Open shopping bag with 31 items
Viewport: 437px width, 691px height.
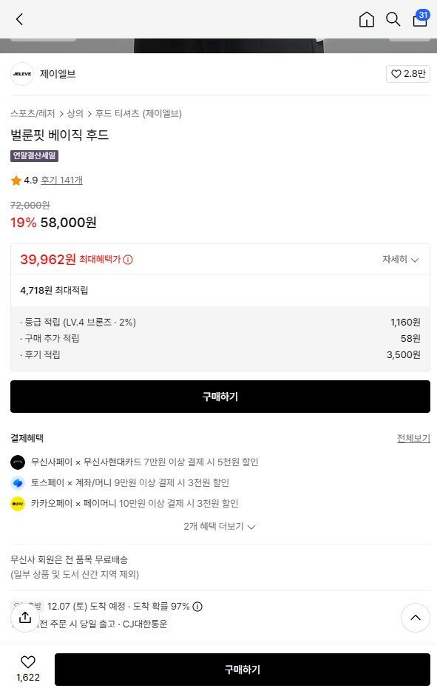pos(421,19)
